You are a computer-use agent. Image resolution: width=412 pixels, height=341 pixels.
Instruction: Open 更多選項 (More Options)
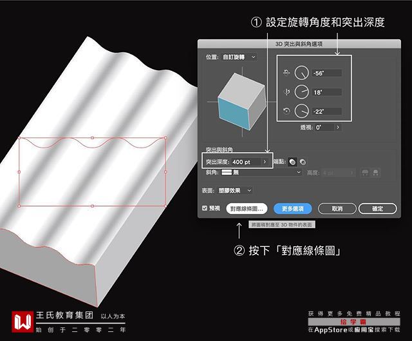(x=293, y=209)
